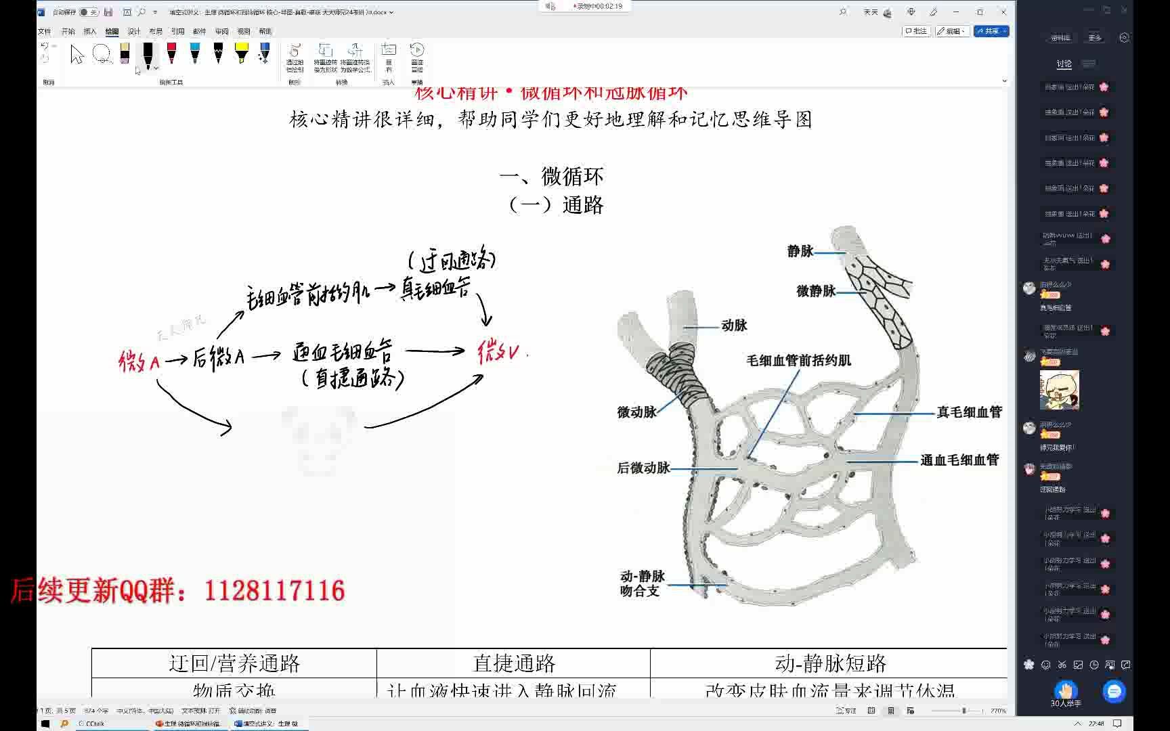The height and width of the screenshot is (731, 1170).
Task: Click Ink to Shape converter
Action: coord(326,58)
